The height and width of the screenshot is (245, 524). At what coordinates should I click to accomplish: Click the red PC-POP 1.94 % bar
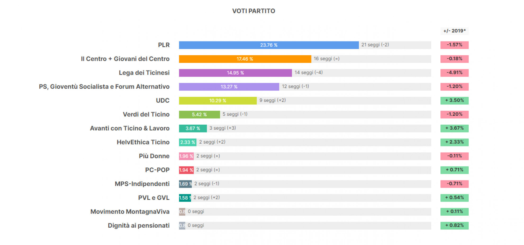point(186,170)
